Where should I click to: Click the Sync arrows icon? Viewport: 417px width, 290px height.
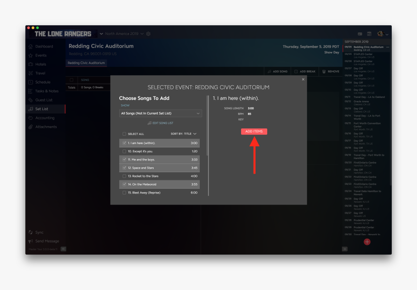pyautogui.click(x=31, y=232)
